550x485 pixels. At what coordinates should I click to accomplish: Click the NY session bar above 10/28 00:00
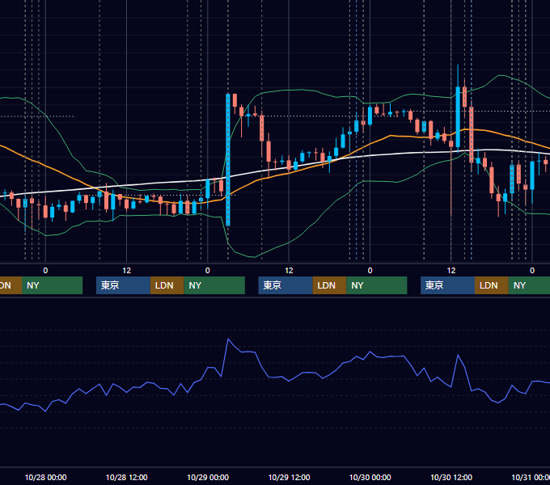[x=52, y=285]
